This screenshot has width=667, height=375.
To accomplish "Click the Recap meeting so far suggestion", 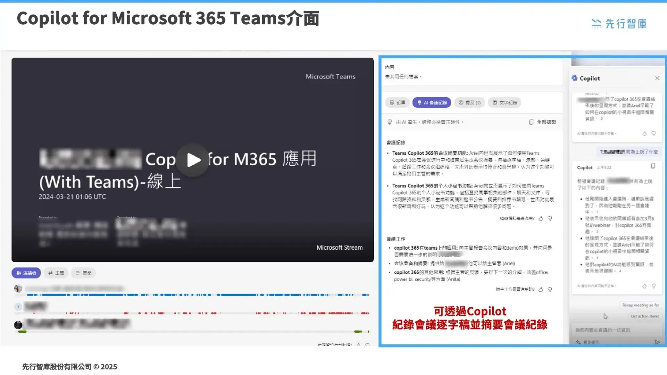I will pyautogui.click(x=641, y=305).
